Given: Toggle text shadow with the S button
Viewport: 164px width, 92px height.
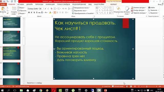Looking at the screenshot, I should coord(37,13).
